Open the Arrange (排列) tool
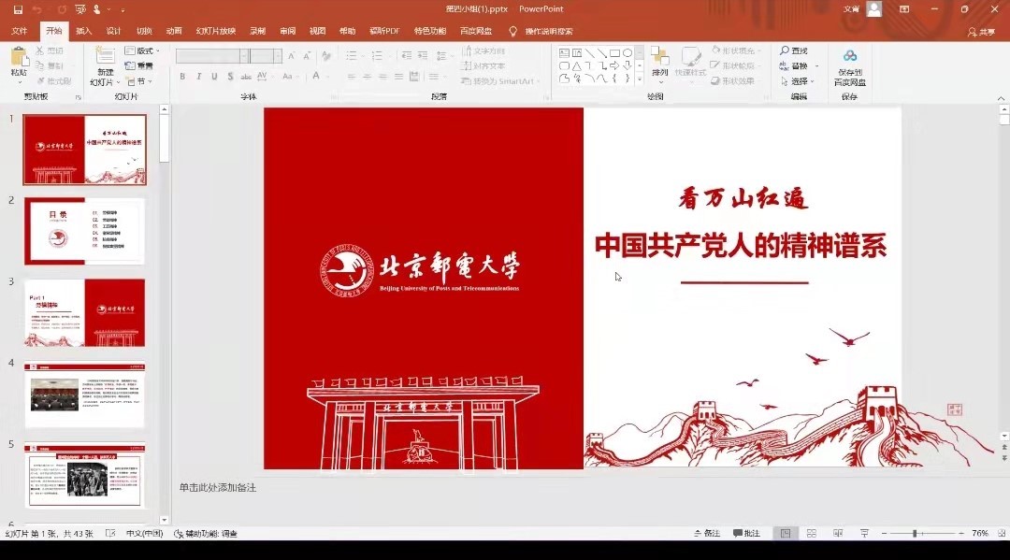The image size is (1010, 560). pyautogui.click(x=659, y=65)
